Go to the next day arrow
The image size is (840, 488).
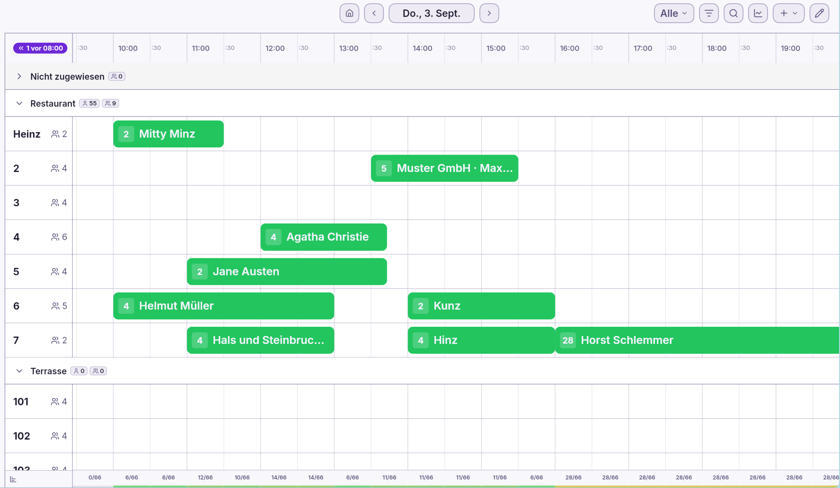tap(489, 13)
